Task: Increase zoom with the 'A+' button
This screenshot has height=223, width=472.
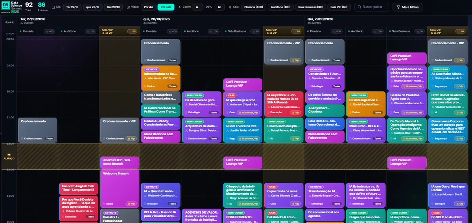Action: click(219, 7)
